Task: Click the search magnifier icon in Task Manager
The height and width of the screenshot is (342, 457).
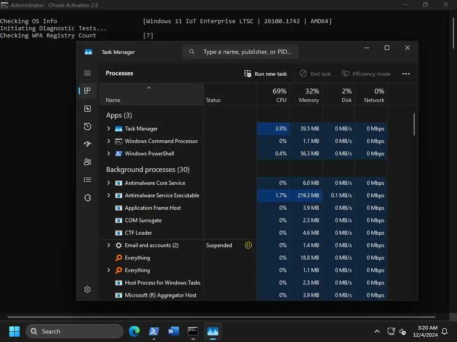Action: [192, 52]
